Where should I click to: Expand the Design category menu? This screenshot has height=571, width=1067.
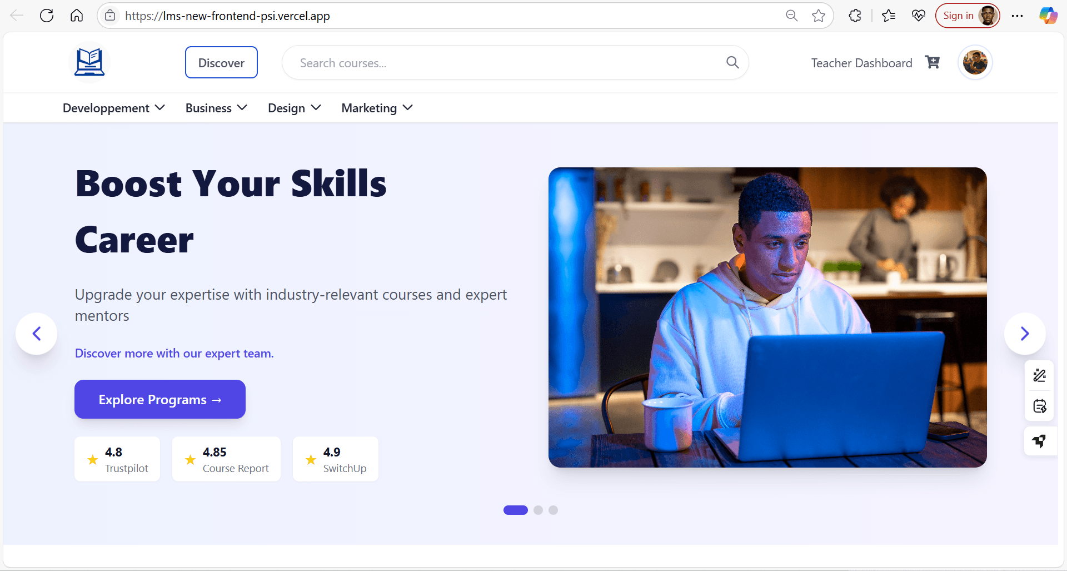(295, 108)
